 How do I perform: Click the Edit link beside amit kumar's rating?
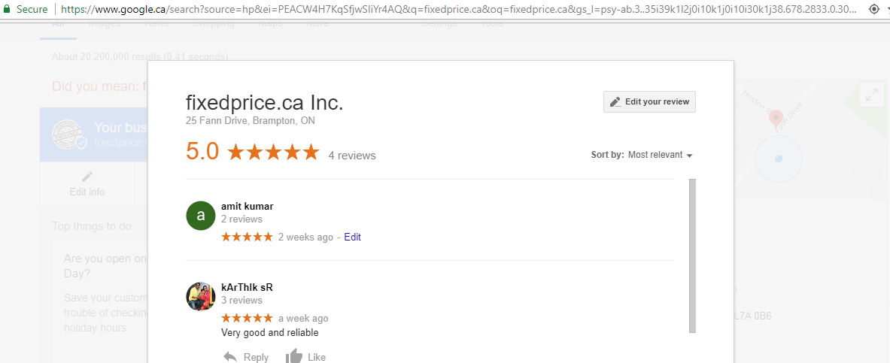pyautogui.click(x=352, y=237)
